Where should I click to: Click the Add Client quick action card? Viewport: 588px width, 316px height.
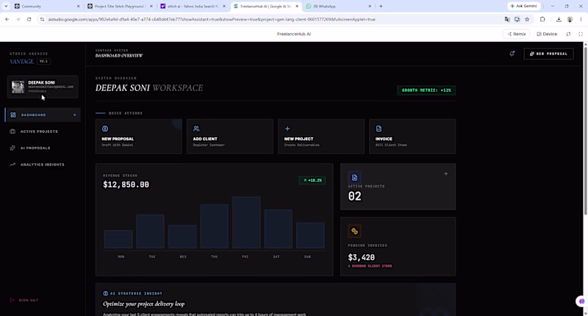[x=230, y=137]
